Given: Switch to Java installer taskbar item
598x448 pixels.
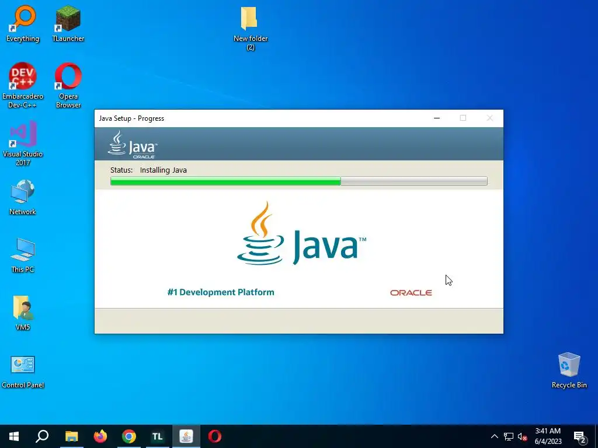Looking at the screenshot, I should point(186,436).
